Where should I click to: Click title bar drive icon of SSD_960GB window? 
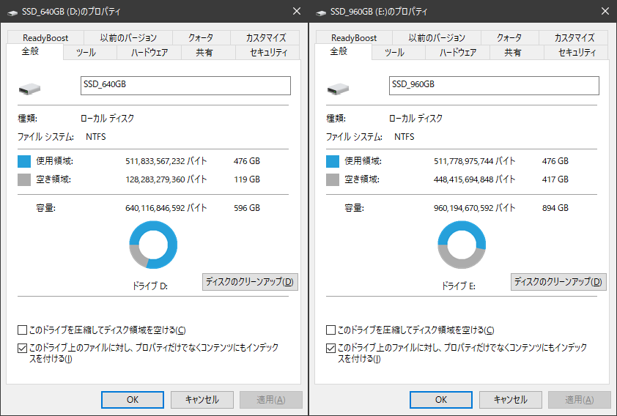(x=321, y=12)
